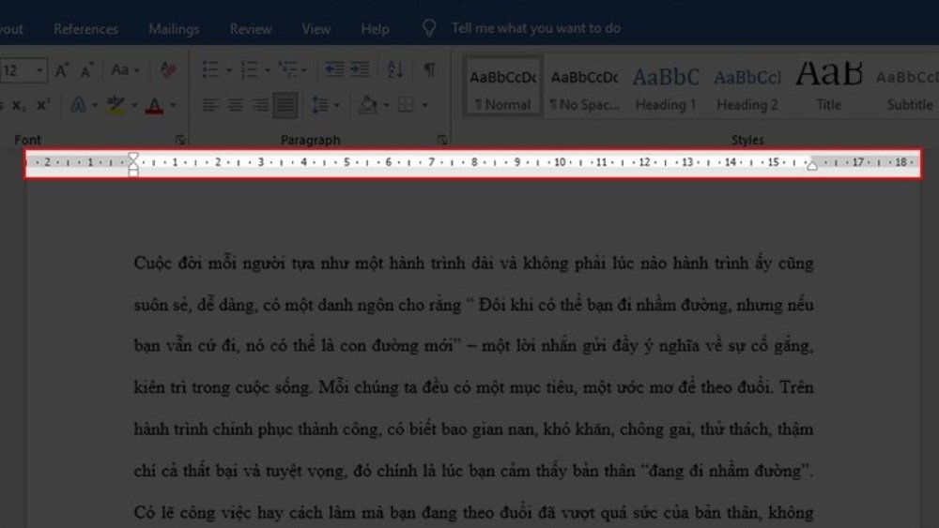Align text to the right

[x=260, y=105]
